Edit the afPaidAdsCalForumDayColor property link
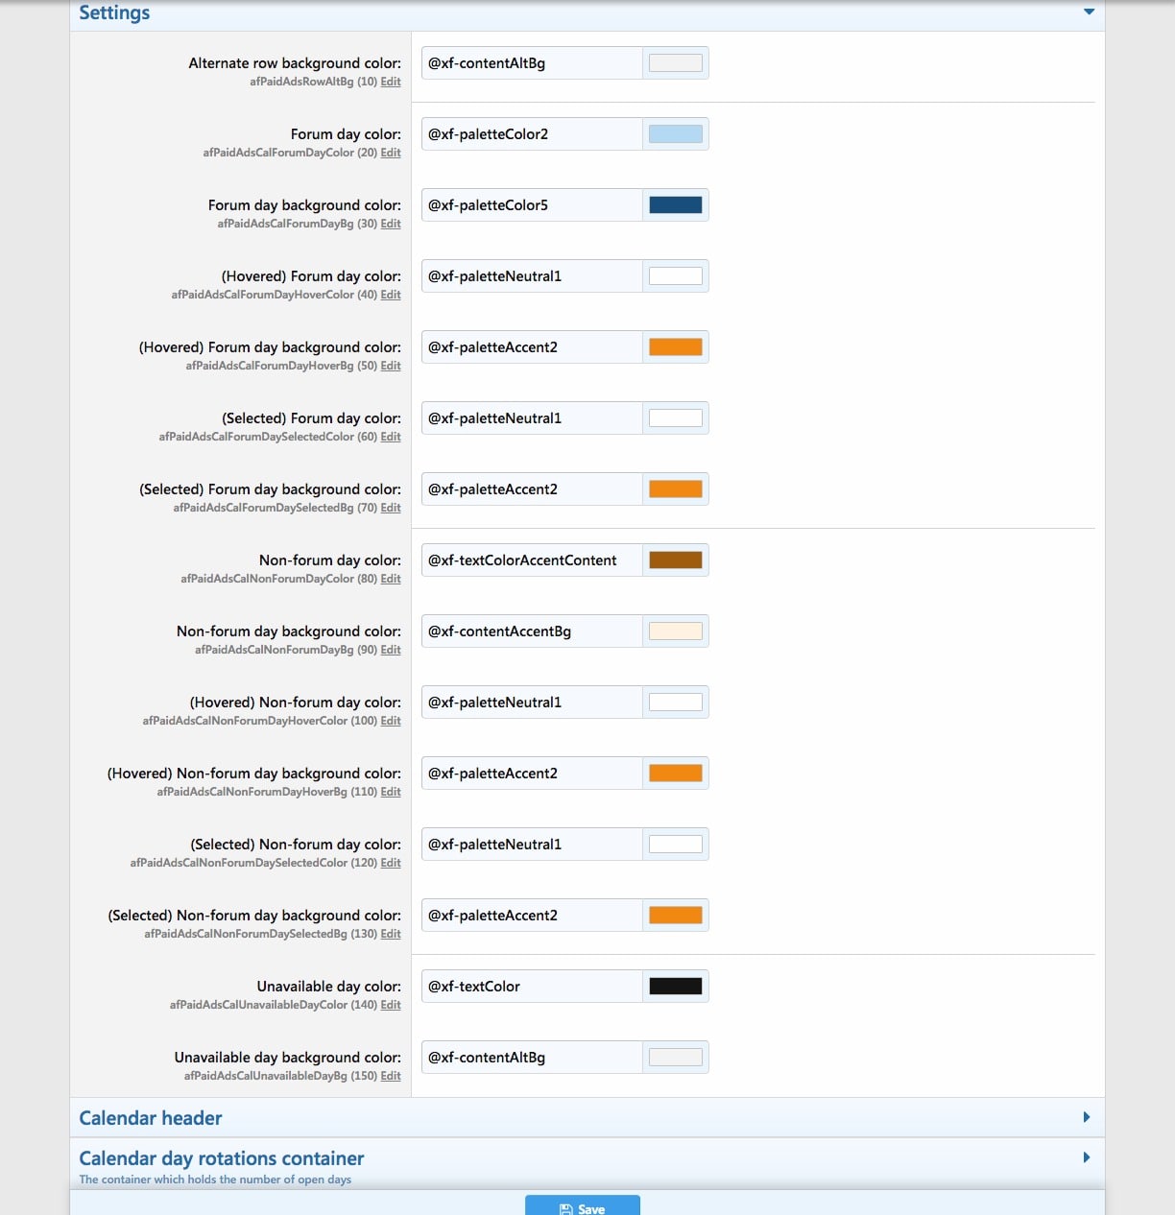 click(x=391, y=153)
